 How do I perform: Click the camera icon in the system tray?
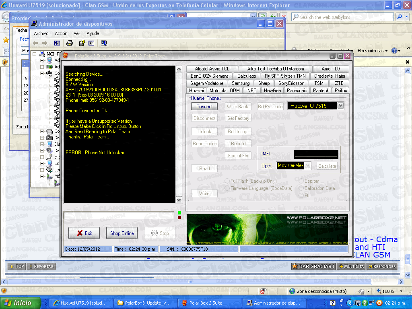[x=357, y=303]
